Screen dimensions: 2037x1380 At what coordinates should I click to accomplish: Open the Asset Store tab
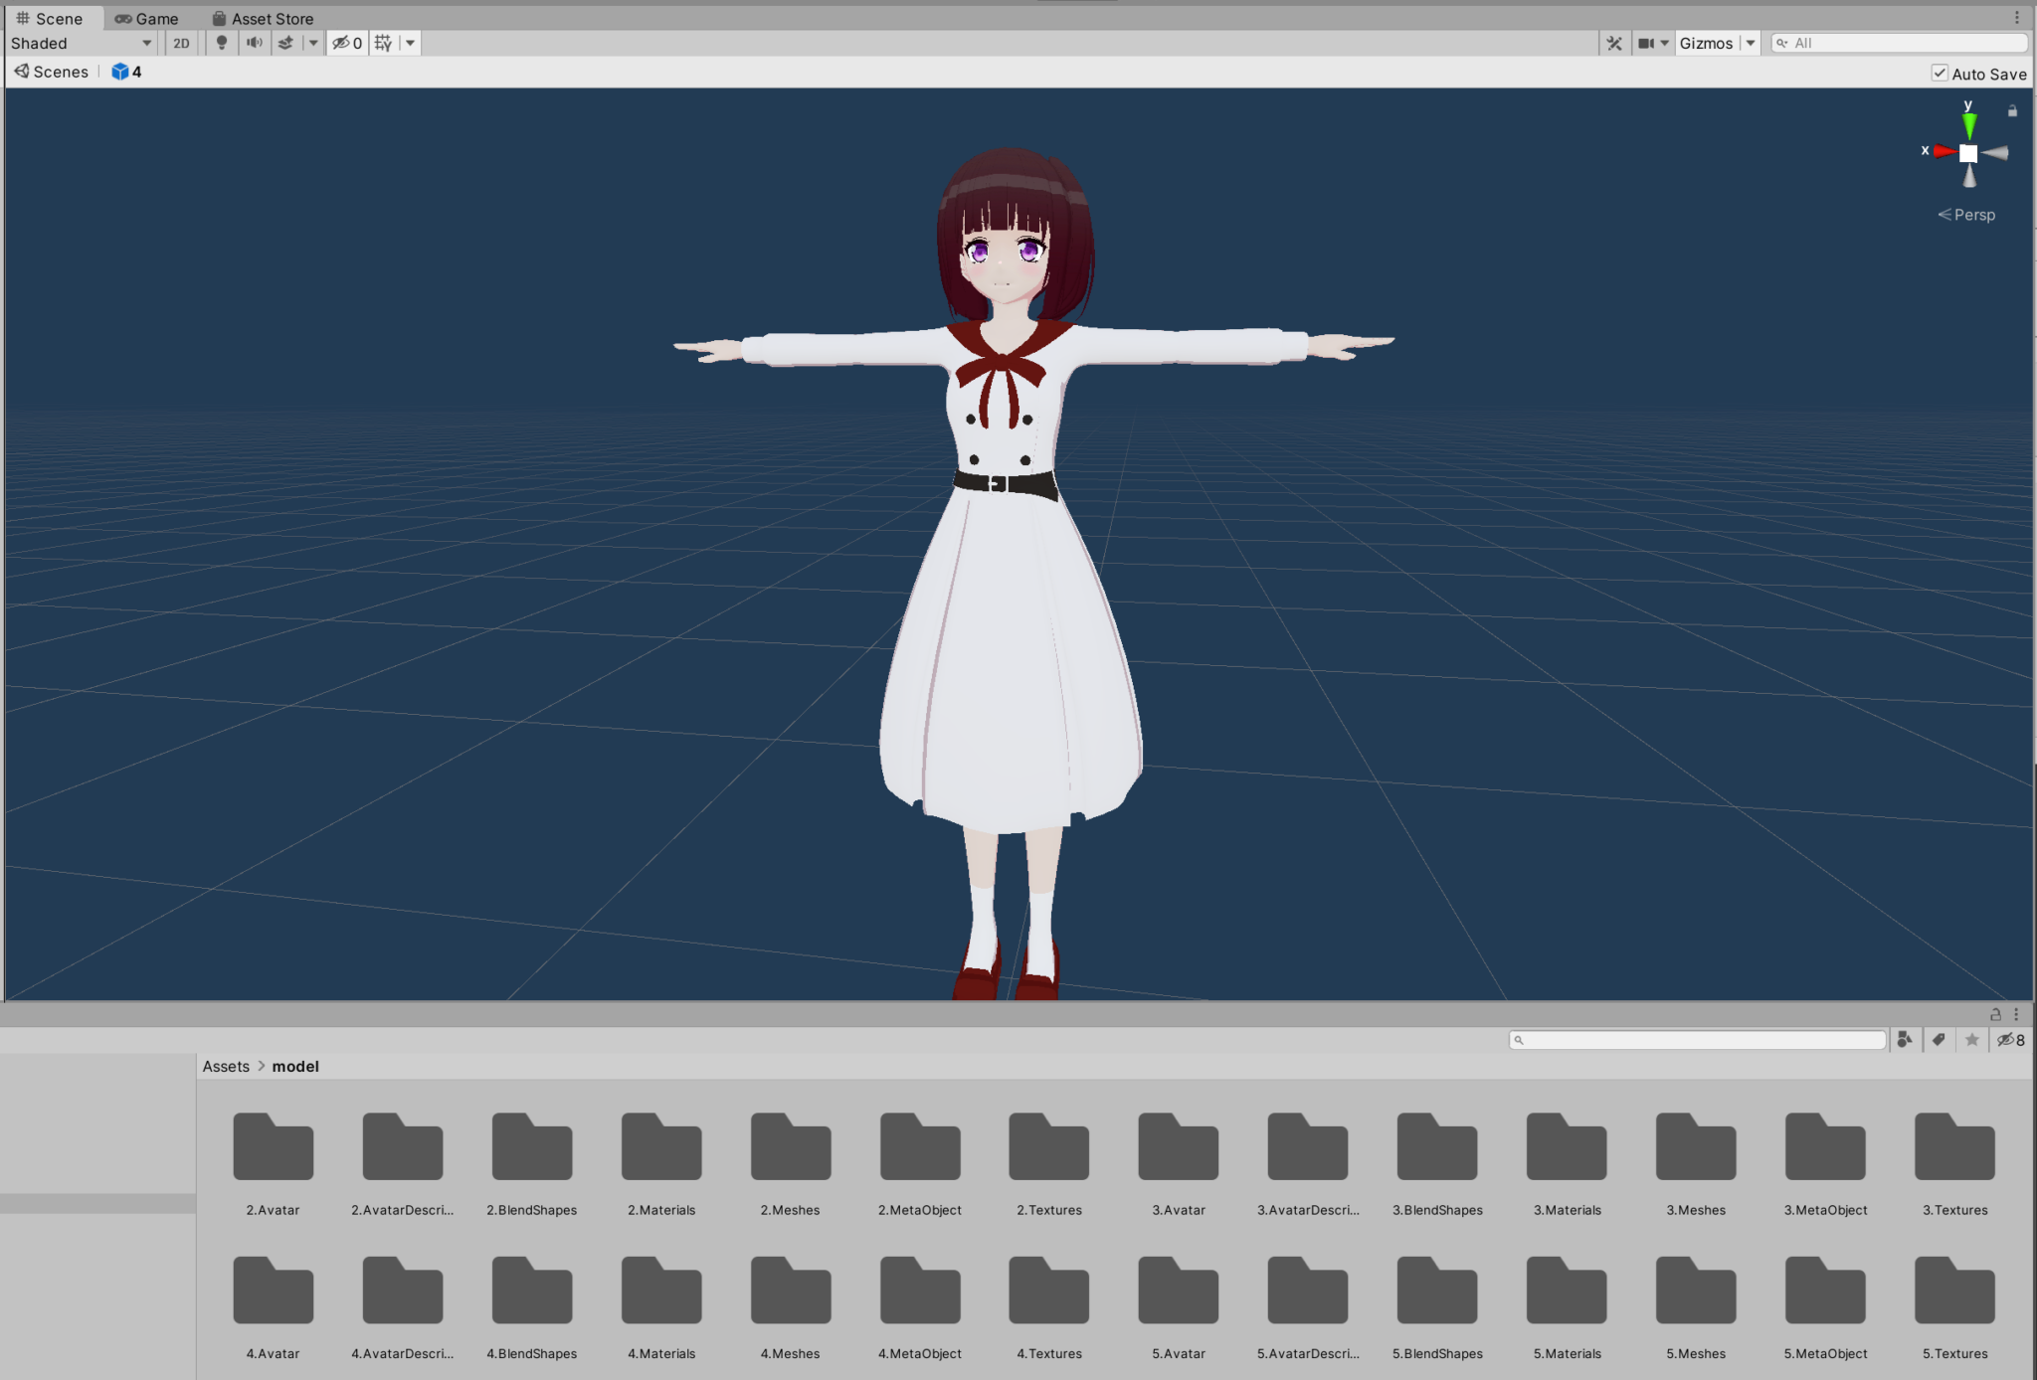(263, 18)
